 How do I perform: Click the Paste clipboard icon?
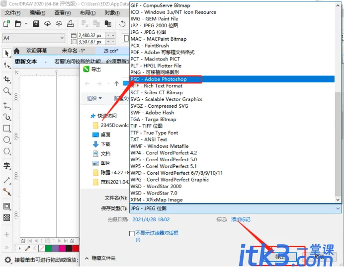pos(108,23)
